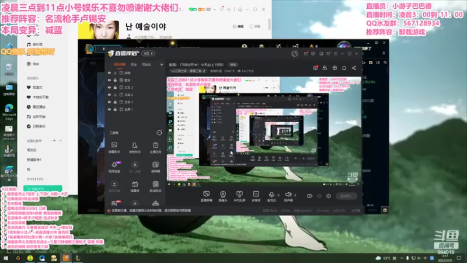The height and width of the screenshot is (263, 467).
Task: Open 我喜欢 in QQ Music sidebar
Action: 34,87
